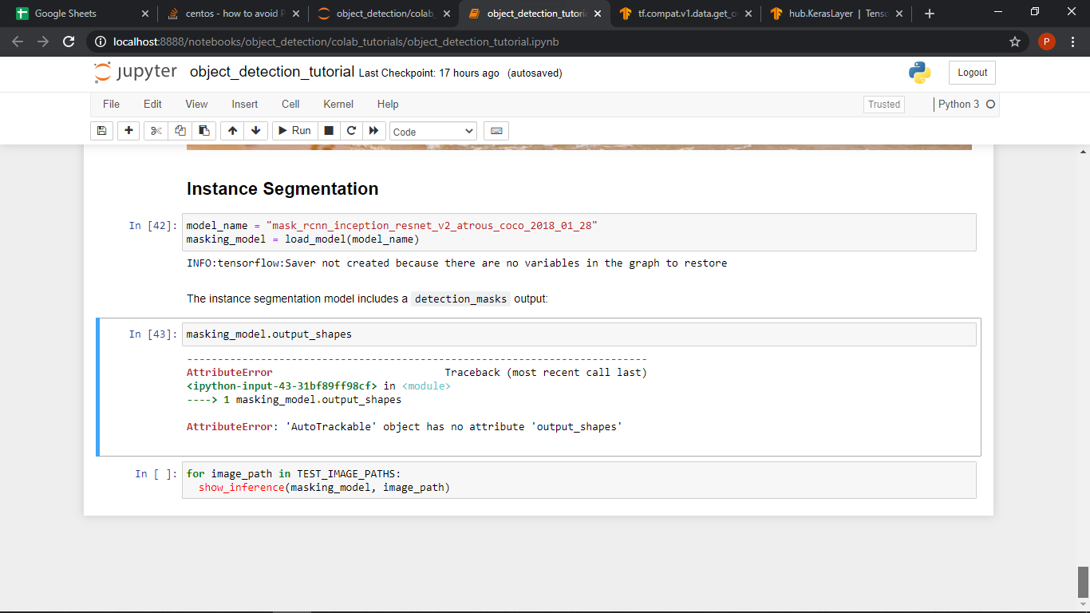Paste a cell with the paste icon
The width and height of the screenshot is (1090, 613).
[203, 130]
